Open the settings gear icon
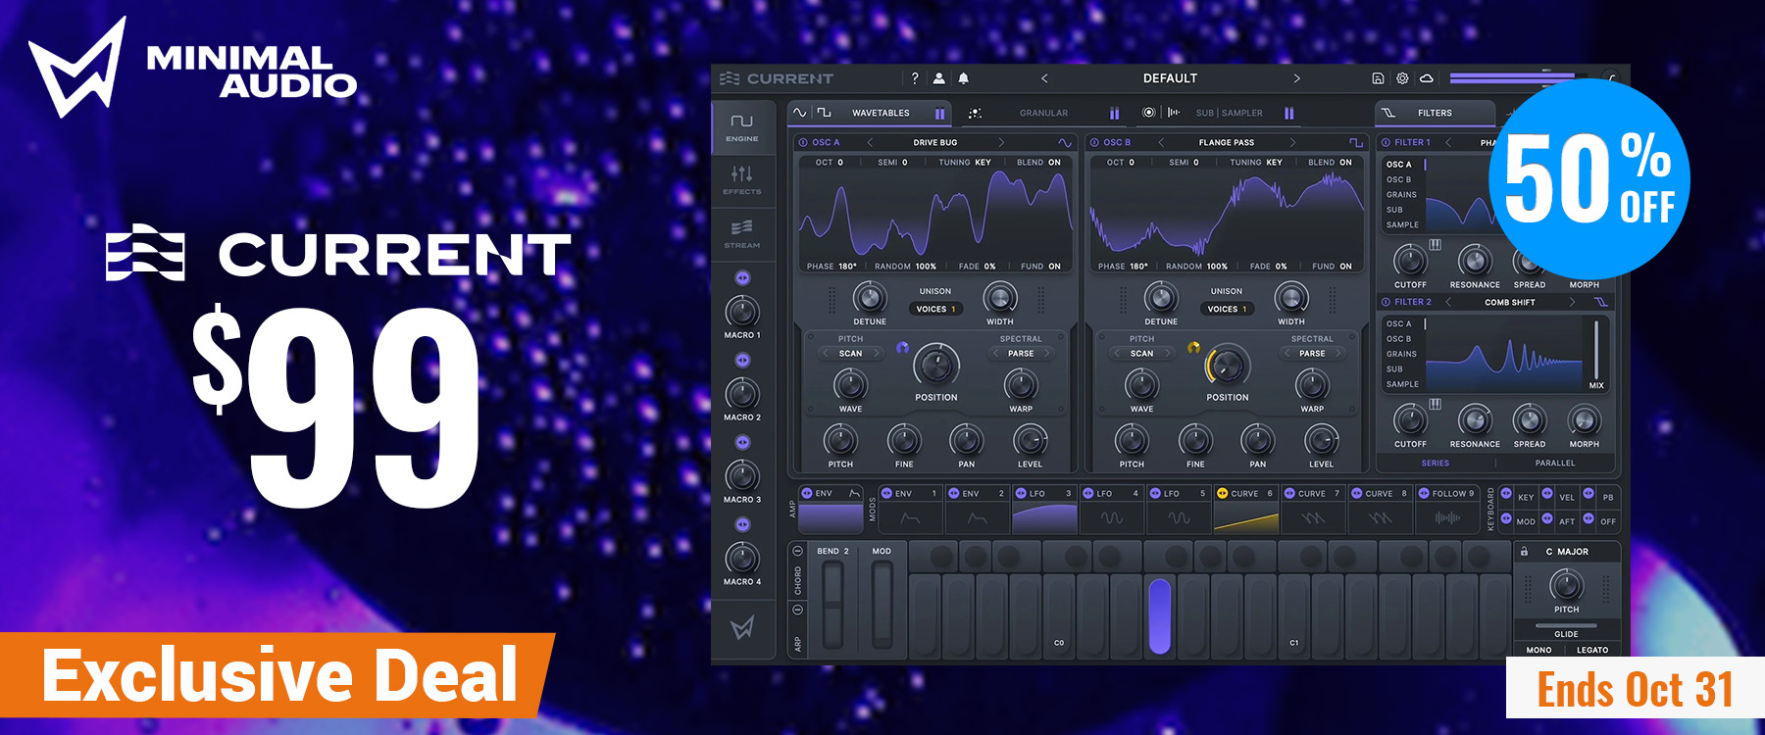This screenshot has width=1765, height=735. click(1402, 78)
